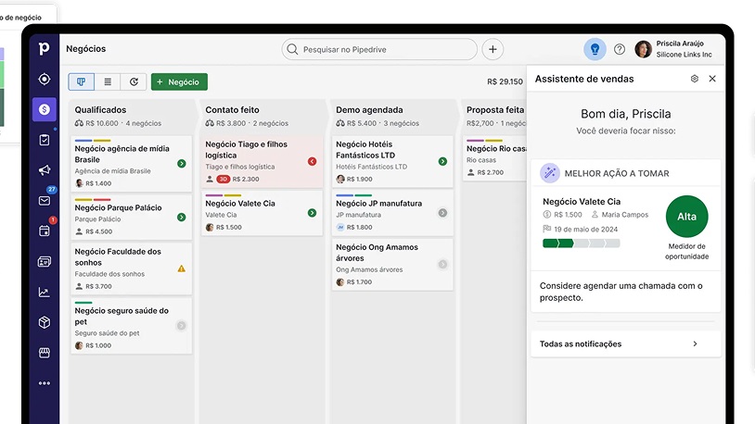Click the green + Negócio button

179,81
